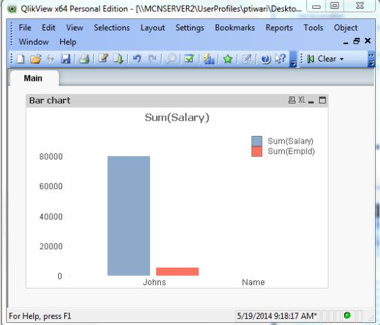This screenshot has width=380, height=325.
Task: Open the Window menu
Action: tap(34, 42)
